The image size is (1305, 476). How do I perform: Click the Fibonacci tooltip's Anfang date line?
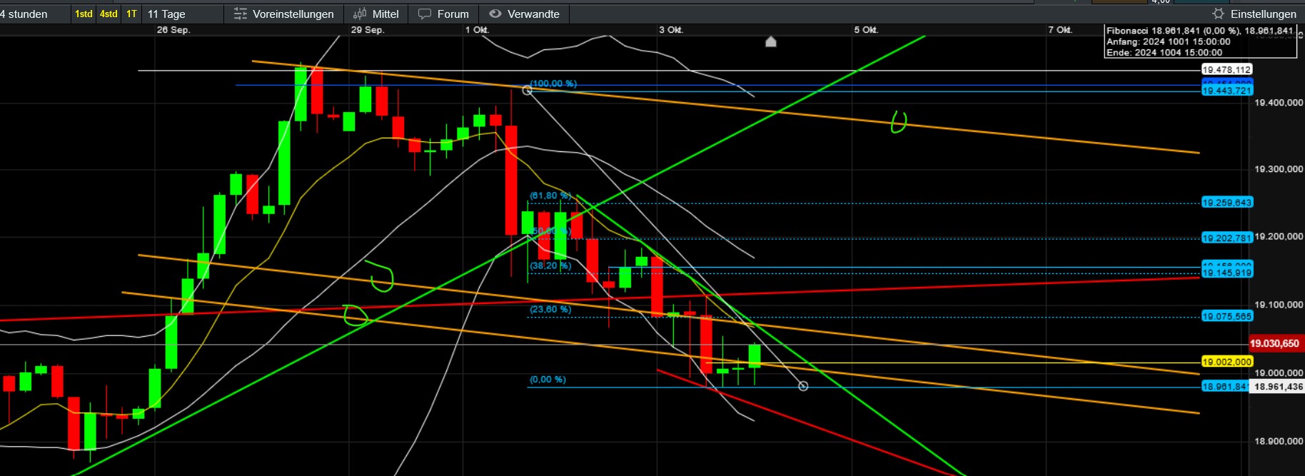coord(1169,41)
